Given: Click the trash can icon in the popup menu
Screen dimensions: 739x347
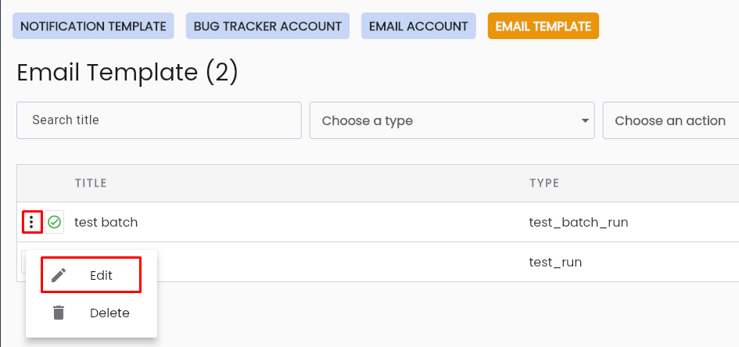Looking at the screenshot, I should pyautogui.click(x=59, y=313).
